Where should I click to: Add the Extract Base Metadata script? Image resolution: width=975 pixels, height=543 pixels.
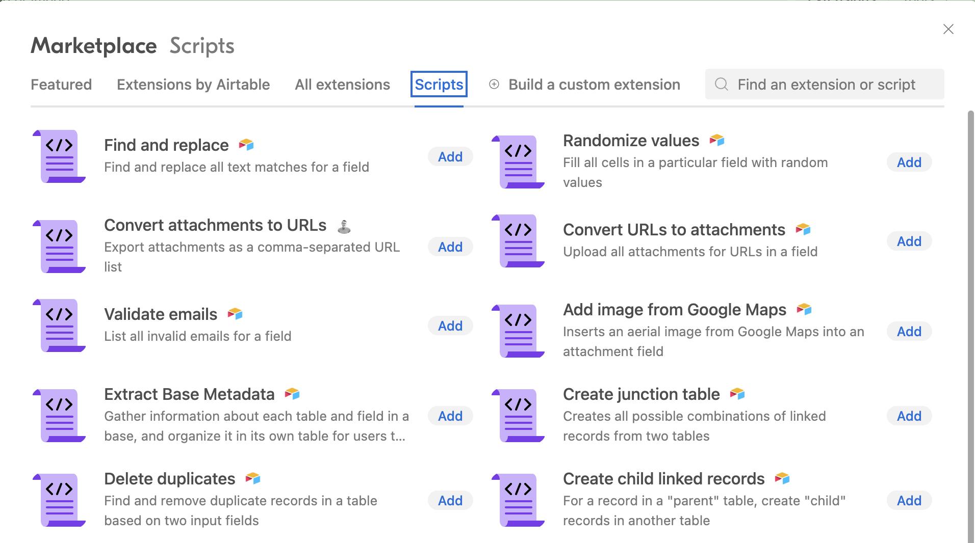(450, 416)
